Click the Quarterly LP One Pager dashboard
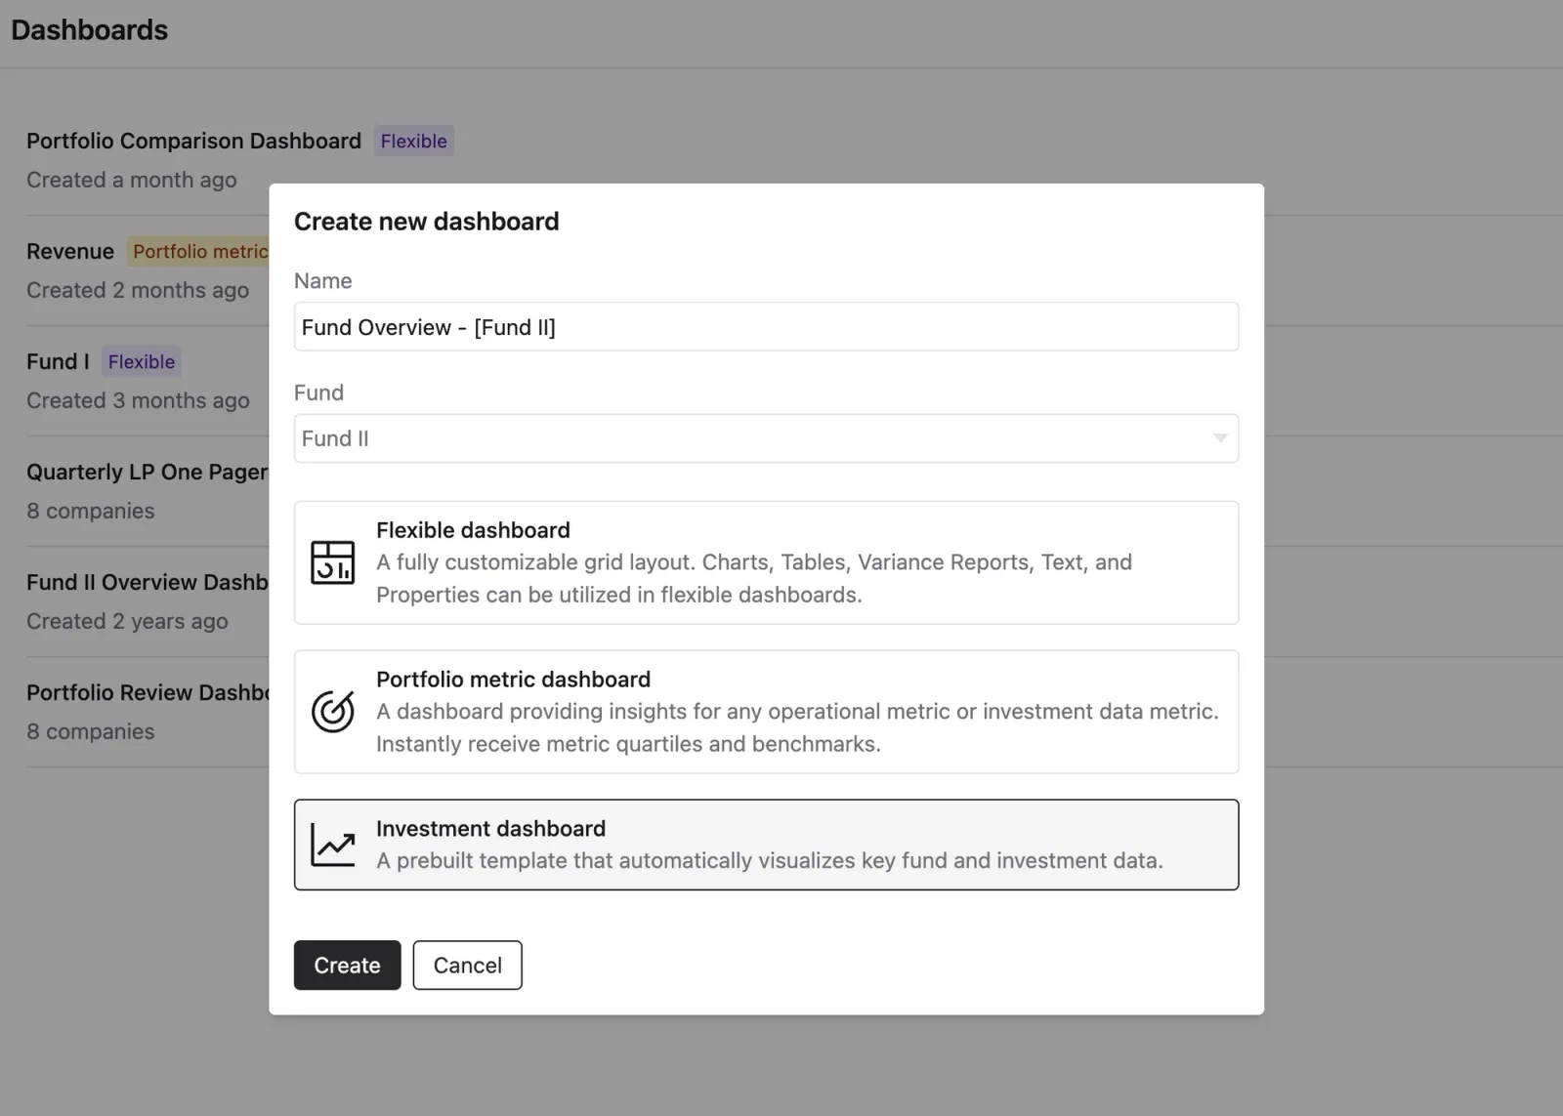 click(x=147, y=472)
